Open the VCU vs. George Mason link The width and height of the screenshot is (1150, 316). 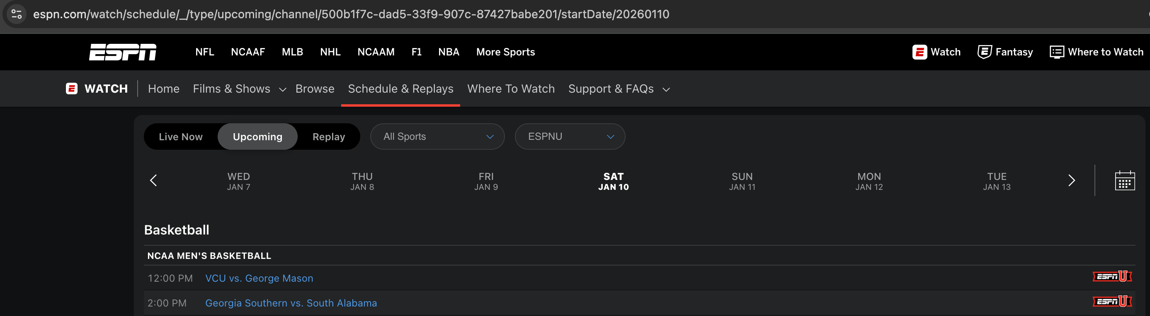point(259,278)
